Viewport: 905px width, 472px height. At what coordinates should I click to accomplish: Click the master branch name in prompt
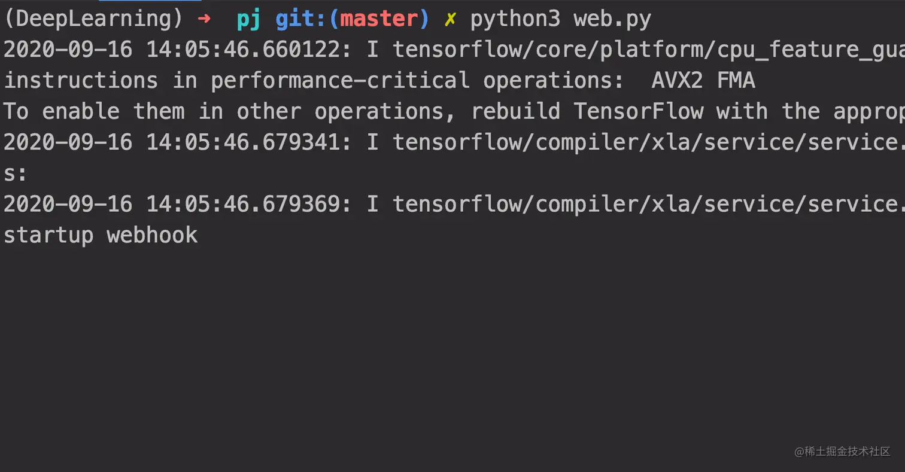click(x=379, y=19)
